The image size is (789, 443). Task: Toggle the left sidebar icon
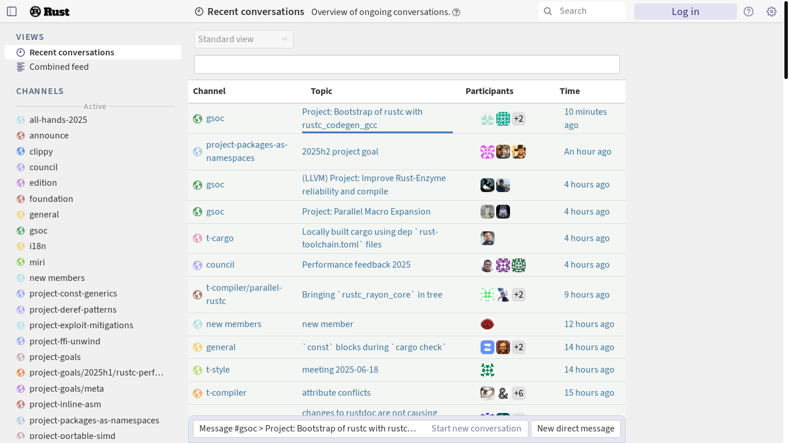pyautogui.click(x=12, y=12)
